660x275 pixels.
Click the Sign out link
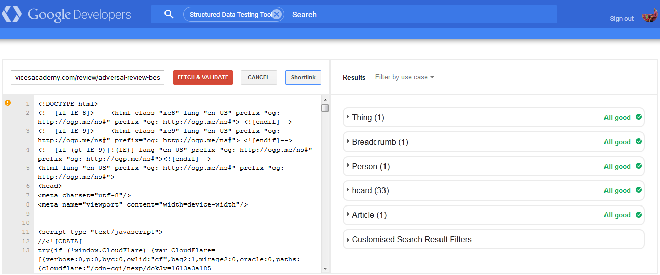click(622, 19)
